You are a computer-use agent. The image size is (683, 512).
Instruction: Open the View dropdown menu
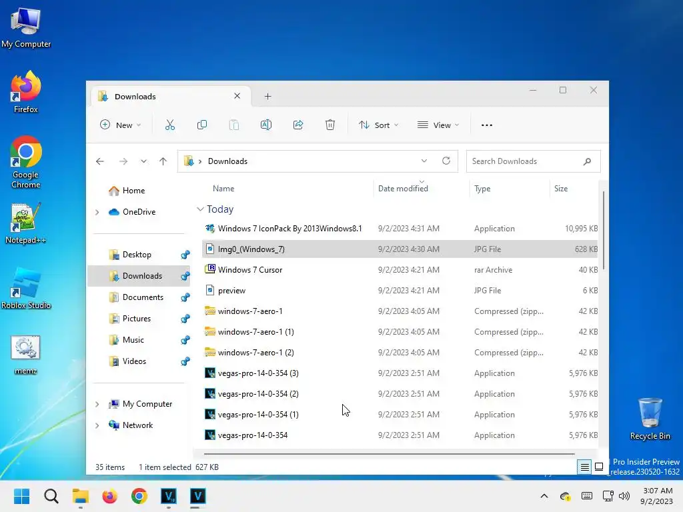coord(438,125)
